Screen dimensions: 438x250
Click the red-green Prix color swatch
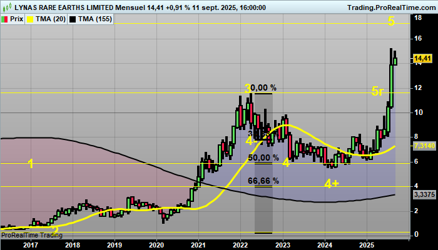click(x=5, y=19)
